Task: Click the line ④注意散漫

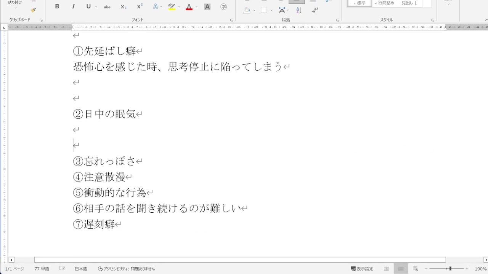Action: 99,177
